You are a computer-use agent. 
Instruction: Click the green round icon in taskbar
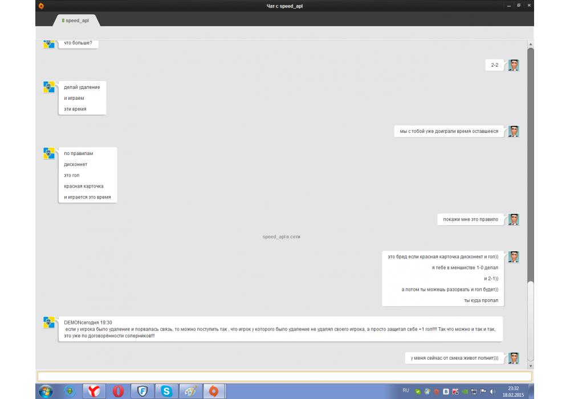(x=70, y=391)
